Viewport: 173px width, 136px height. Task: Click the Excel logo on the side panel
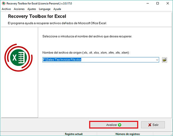(18, 58)
